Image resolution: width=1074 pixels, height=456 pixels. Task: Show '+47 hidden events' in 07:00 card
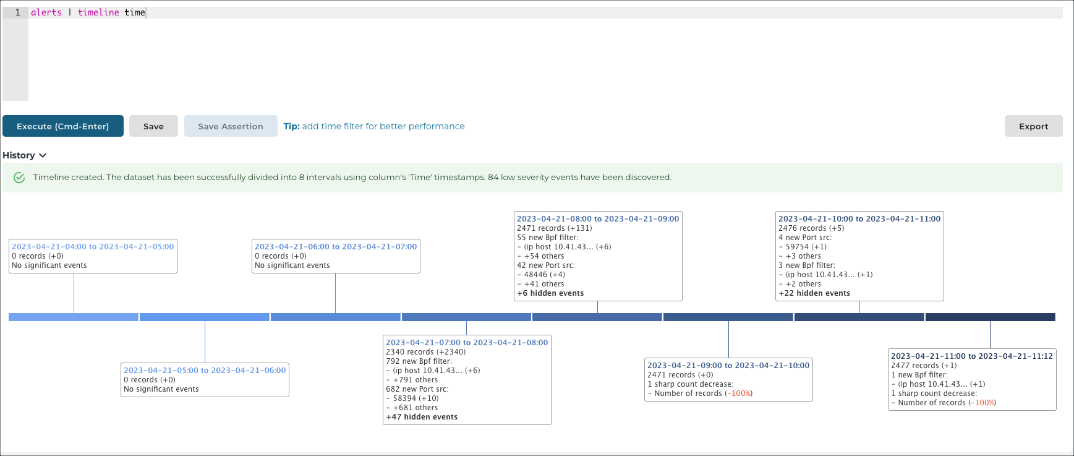pyautogui.click(x=422, y=417)
